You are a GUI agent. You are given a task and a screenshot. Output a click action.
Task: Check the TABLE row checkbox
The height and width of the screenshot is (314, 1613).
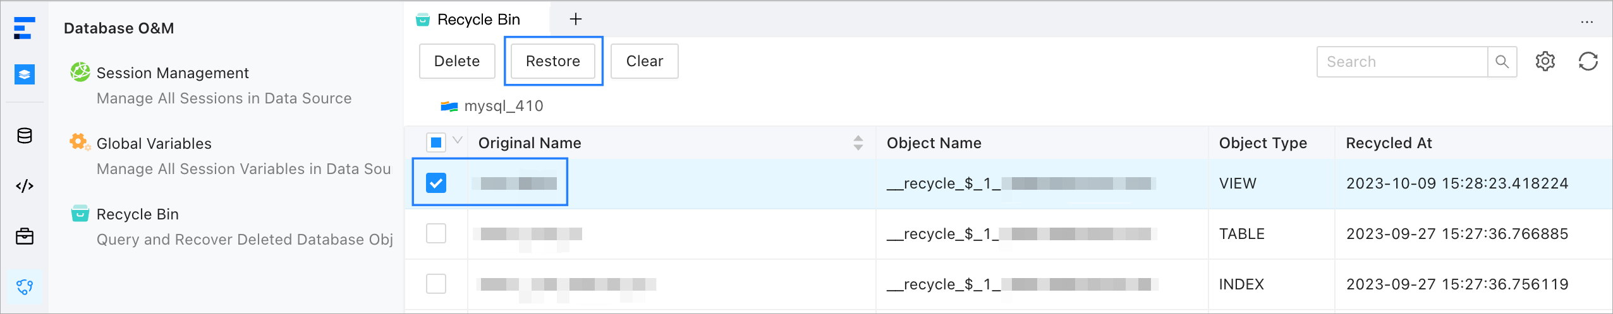click(x=436, y=233)
